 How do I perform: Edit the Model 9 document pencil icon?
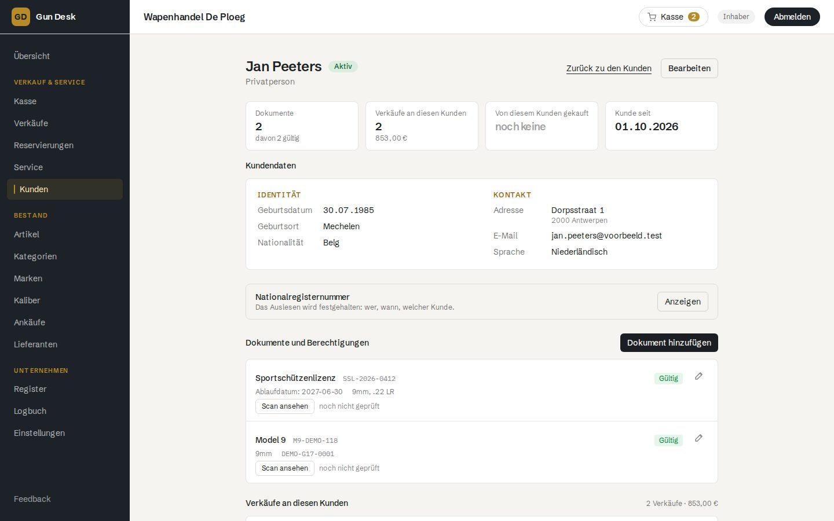[x=698, y=438]
